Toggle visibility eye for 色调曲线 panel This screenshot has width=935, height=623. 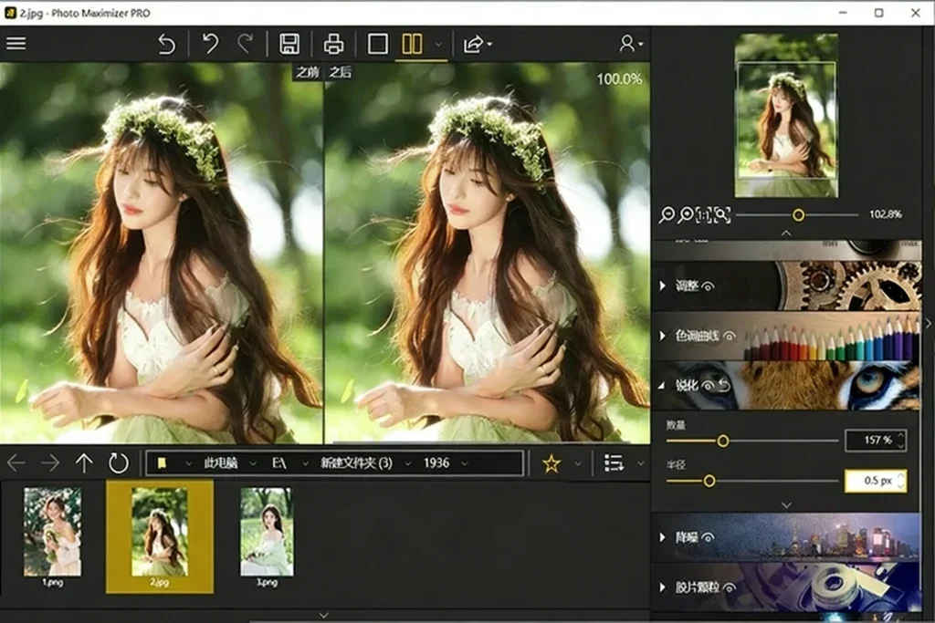tap(730, 337)
